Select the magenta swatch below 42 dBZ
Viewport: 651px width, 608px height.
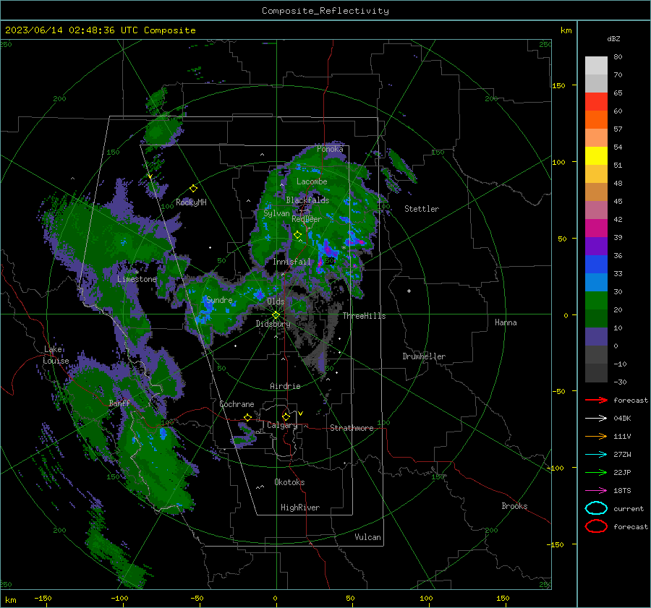click(x=596, y=228)
